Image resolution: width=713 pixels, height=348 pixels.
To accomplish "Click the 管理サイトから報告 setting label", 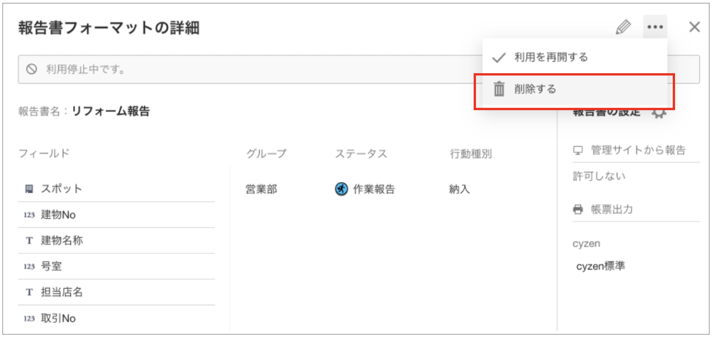I will coord(638,150).
